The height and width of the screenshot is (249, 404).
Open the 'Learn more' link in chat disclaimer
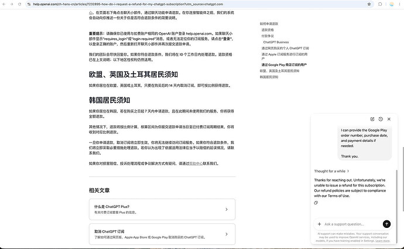[382, 241]
